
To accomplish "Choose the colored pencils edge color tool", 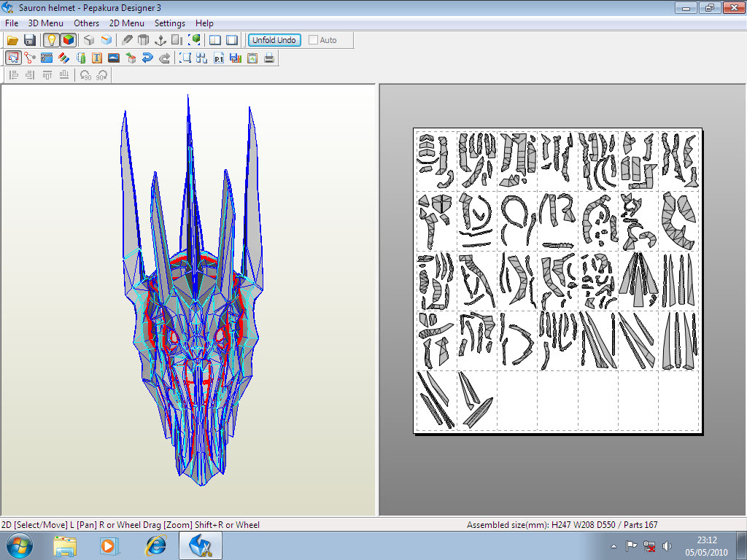I will tap(63, 58).
